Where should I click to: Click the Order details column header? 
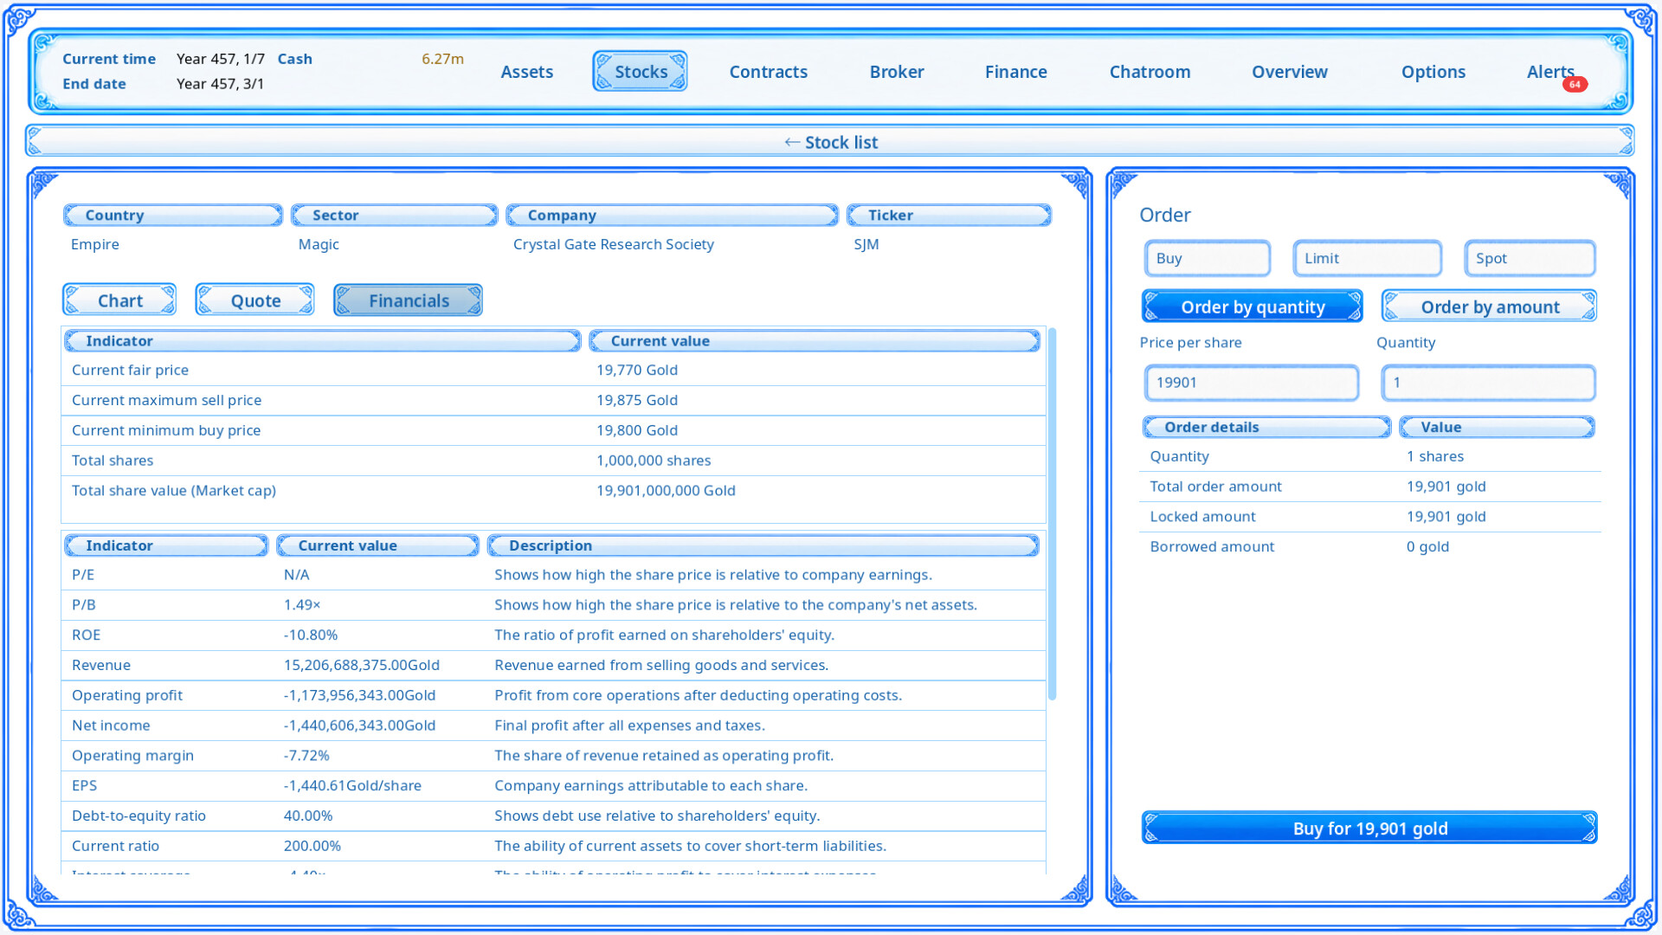click(x=1267, y=427)
